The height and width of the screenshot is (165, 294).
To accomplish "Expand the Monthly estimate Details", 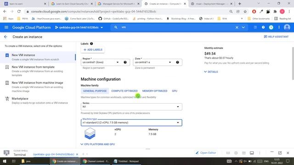I will click(x=211, y=72).
